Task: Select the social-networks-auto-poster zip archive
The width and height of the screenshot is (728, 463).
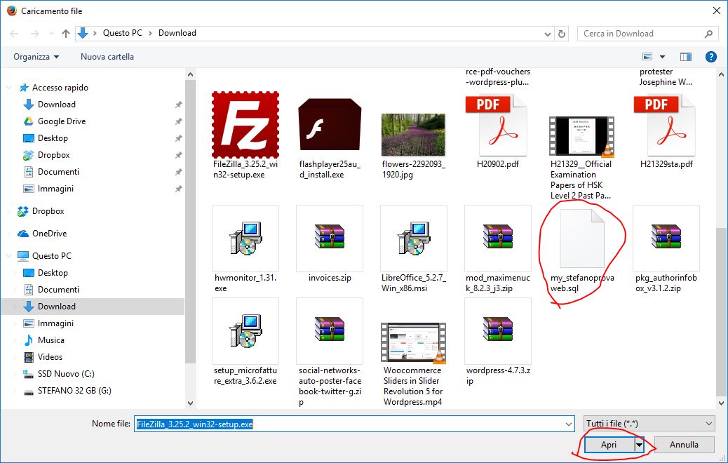Action: point(330,331)
